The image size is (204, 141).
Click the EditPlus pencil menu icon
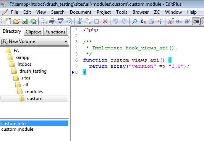pos(5,12)
